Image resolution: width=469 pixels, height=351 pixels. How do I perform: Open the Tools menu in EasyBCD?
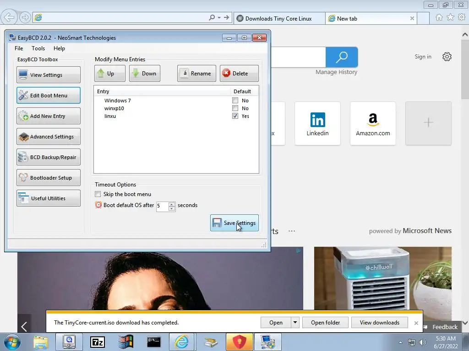[x=38, y=48]
